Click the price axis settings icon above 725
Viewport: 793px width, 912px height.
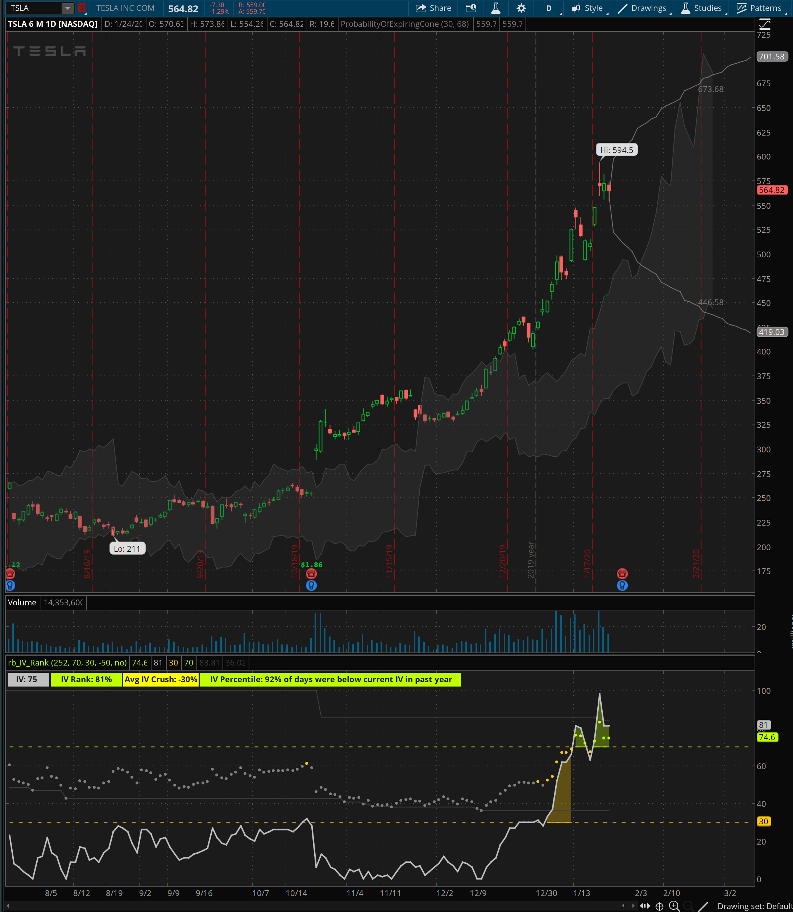click(x=764, y=24)
